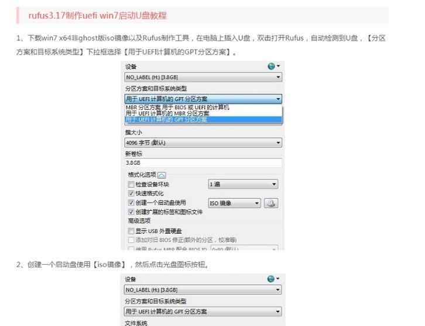Click 分区方案和目标系统类型 label in step 2 image
This screenshot has height=326, width=425.
(156, 301)
